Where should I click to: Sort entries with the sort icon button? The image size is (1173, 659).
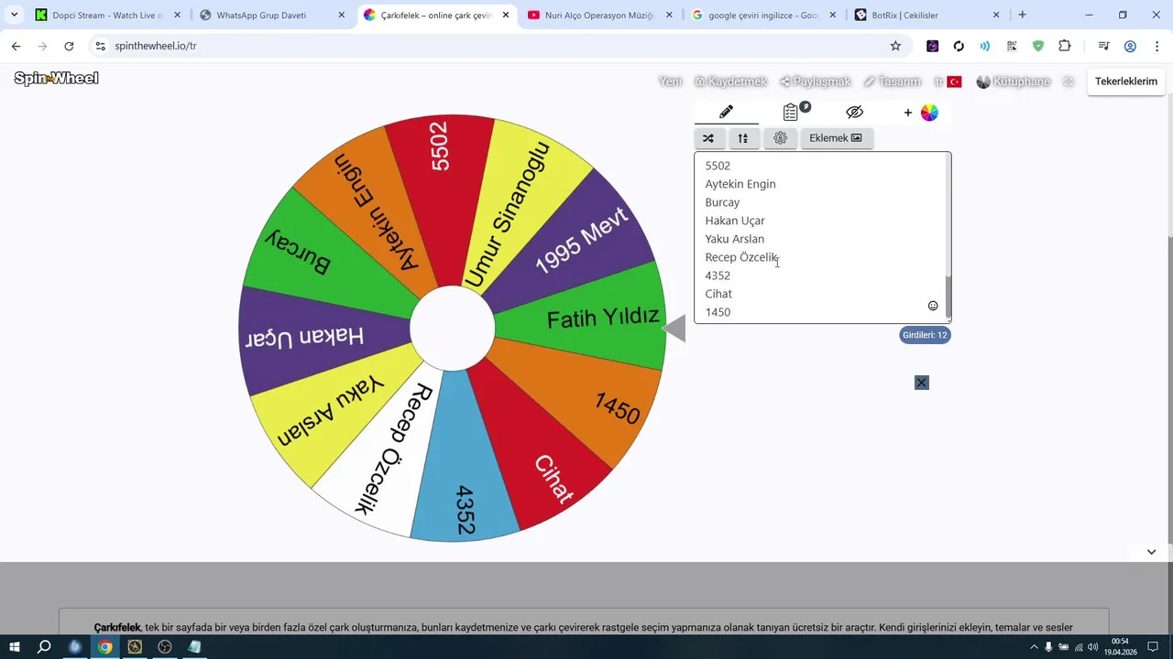click(743, 138)
